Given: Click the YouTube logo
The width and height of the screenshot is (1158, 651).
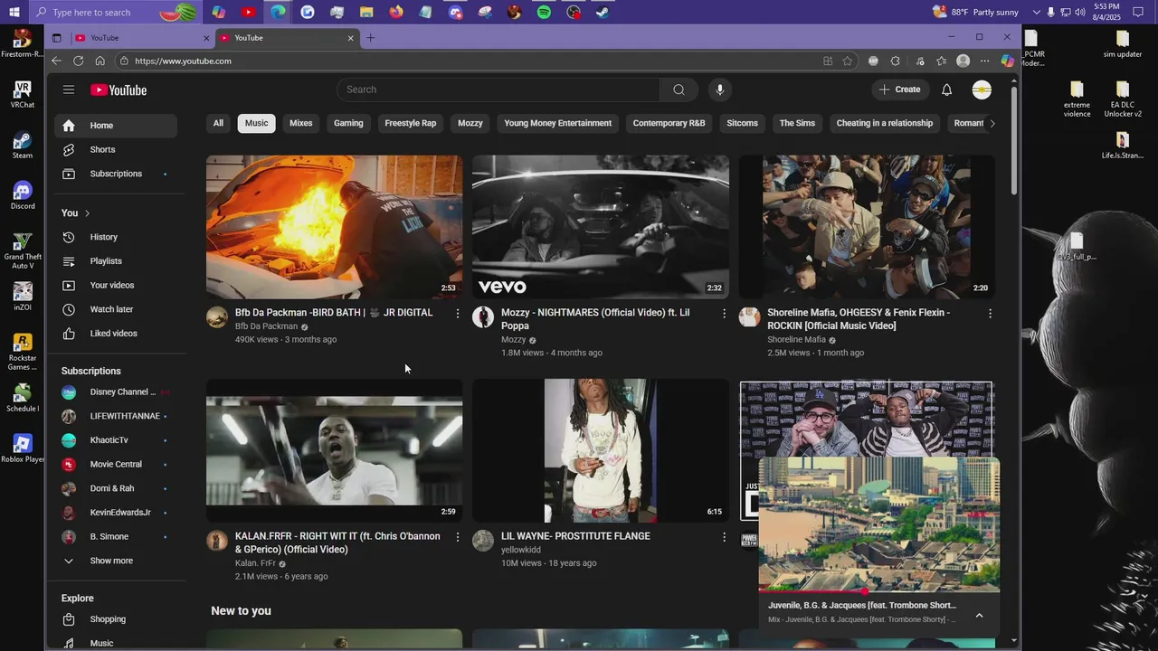Looking at the screenshot, I should [x=119, y=90].
